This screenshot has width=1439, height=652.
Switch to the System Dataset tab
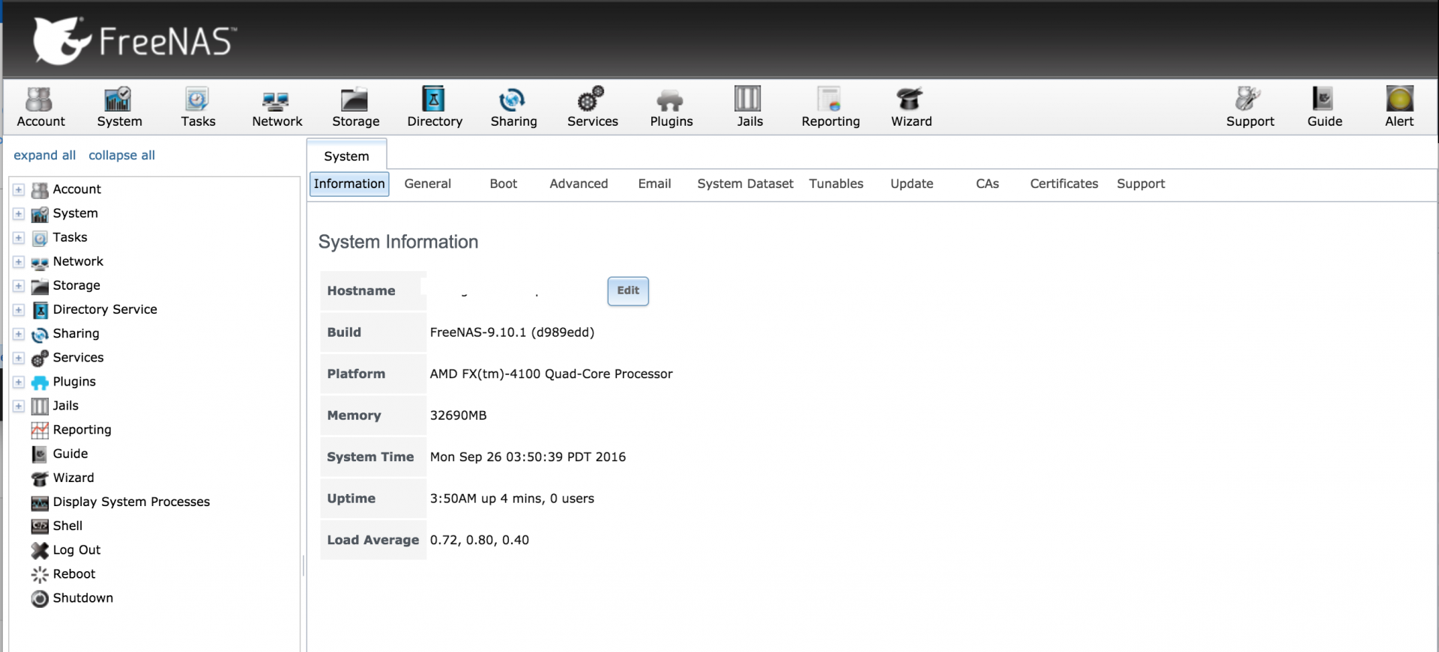click(x=745, y=184)
